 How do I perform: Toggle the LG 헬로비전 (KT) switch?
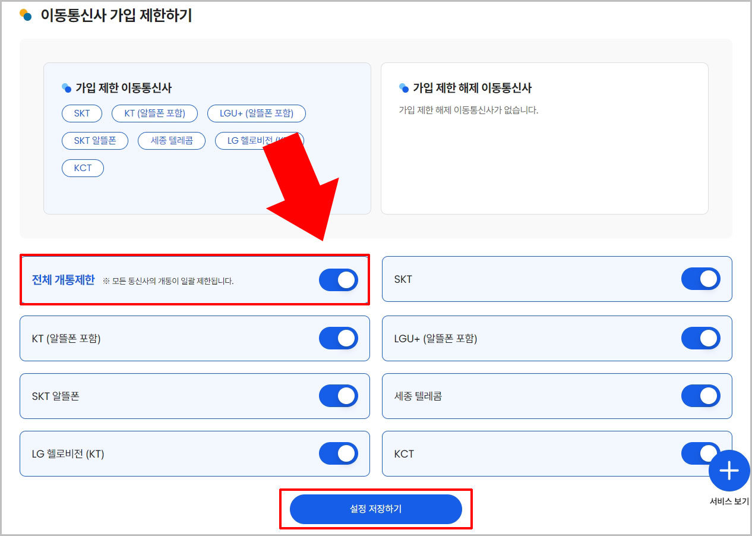[x=339, y=453]
